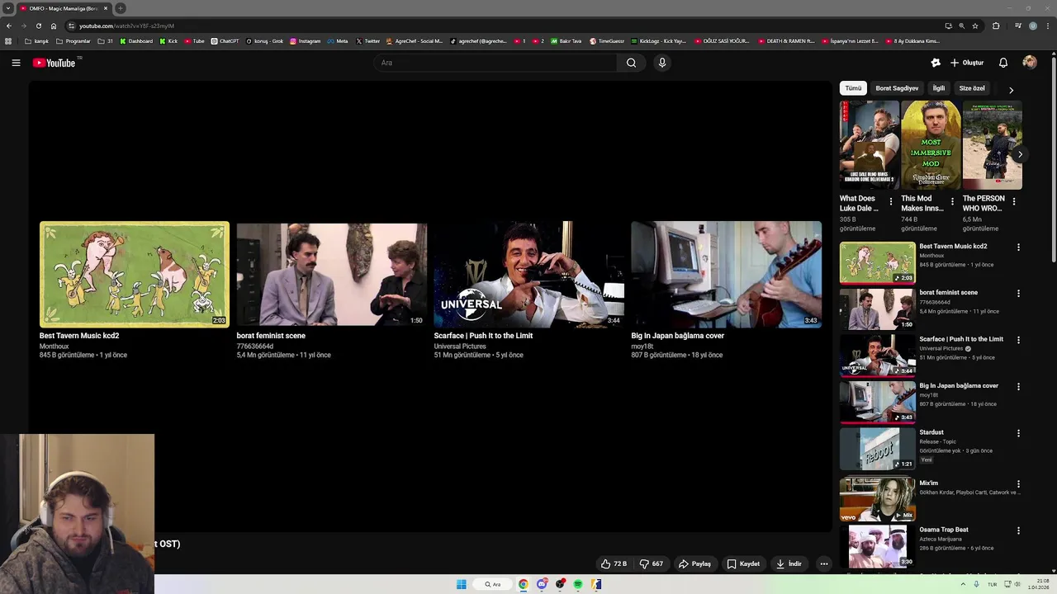Screen dimensions: 1057x594
Task: Show hidden system tray icons
Action: 963,584
